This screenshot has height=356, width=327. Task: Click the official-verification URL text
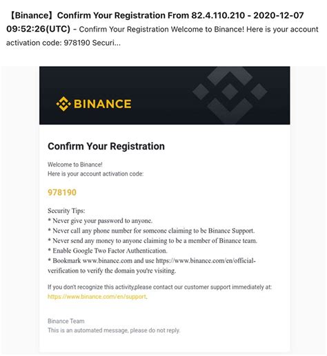click(152, 266)
